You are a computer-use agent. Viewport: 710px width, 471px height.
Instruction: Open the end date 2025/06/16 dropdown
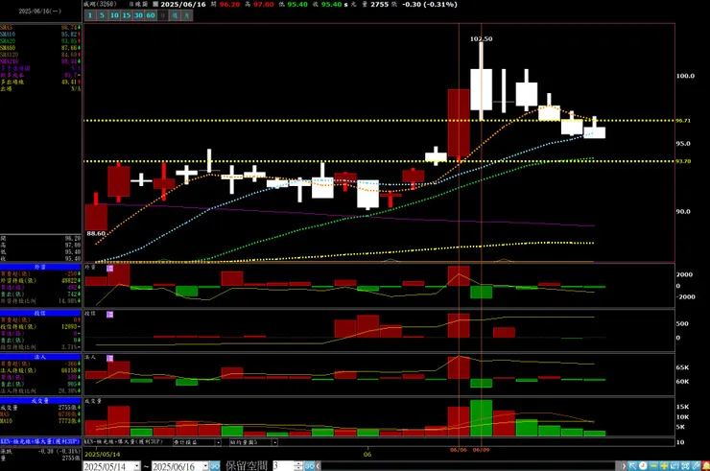pos(205,466)
